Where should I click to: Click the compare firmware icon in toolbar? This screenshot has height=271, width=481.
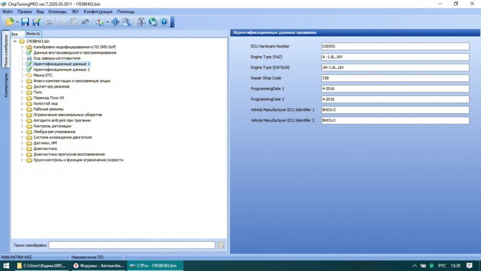pyautogui.click(x=100, y=22)
